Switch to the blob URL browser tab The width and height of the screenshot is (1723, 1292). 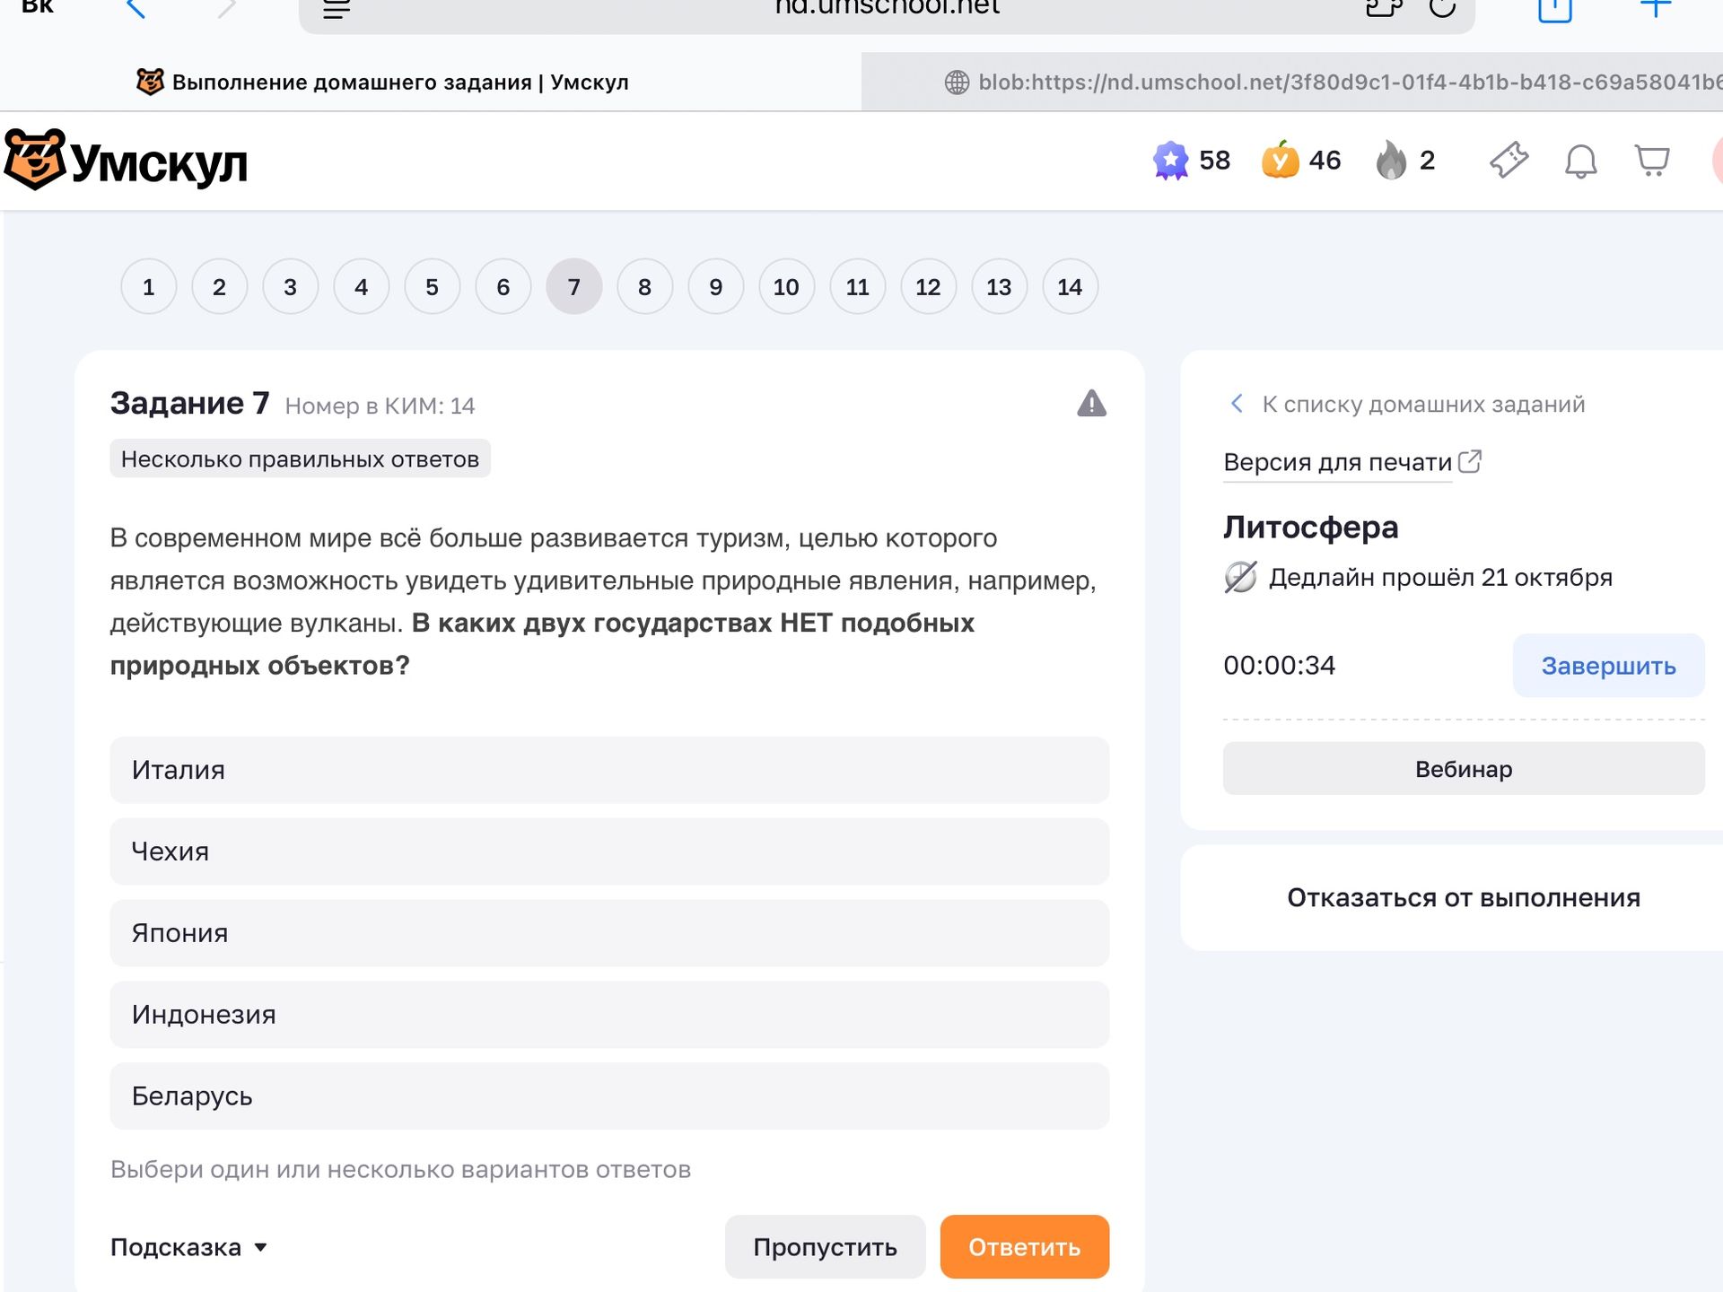(x=1292, y=83)
